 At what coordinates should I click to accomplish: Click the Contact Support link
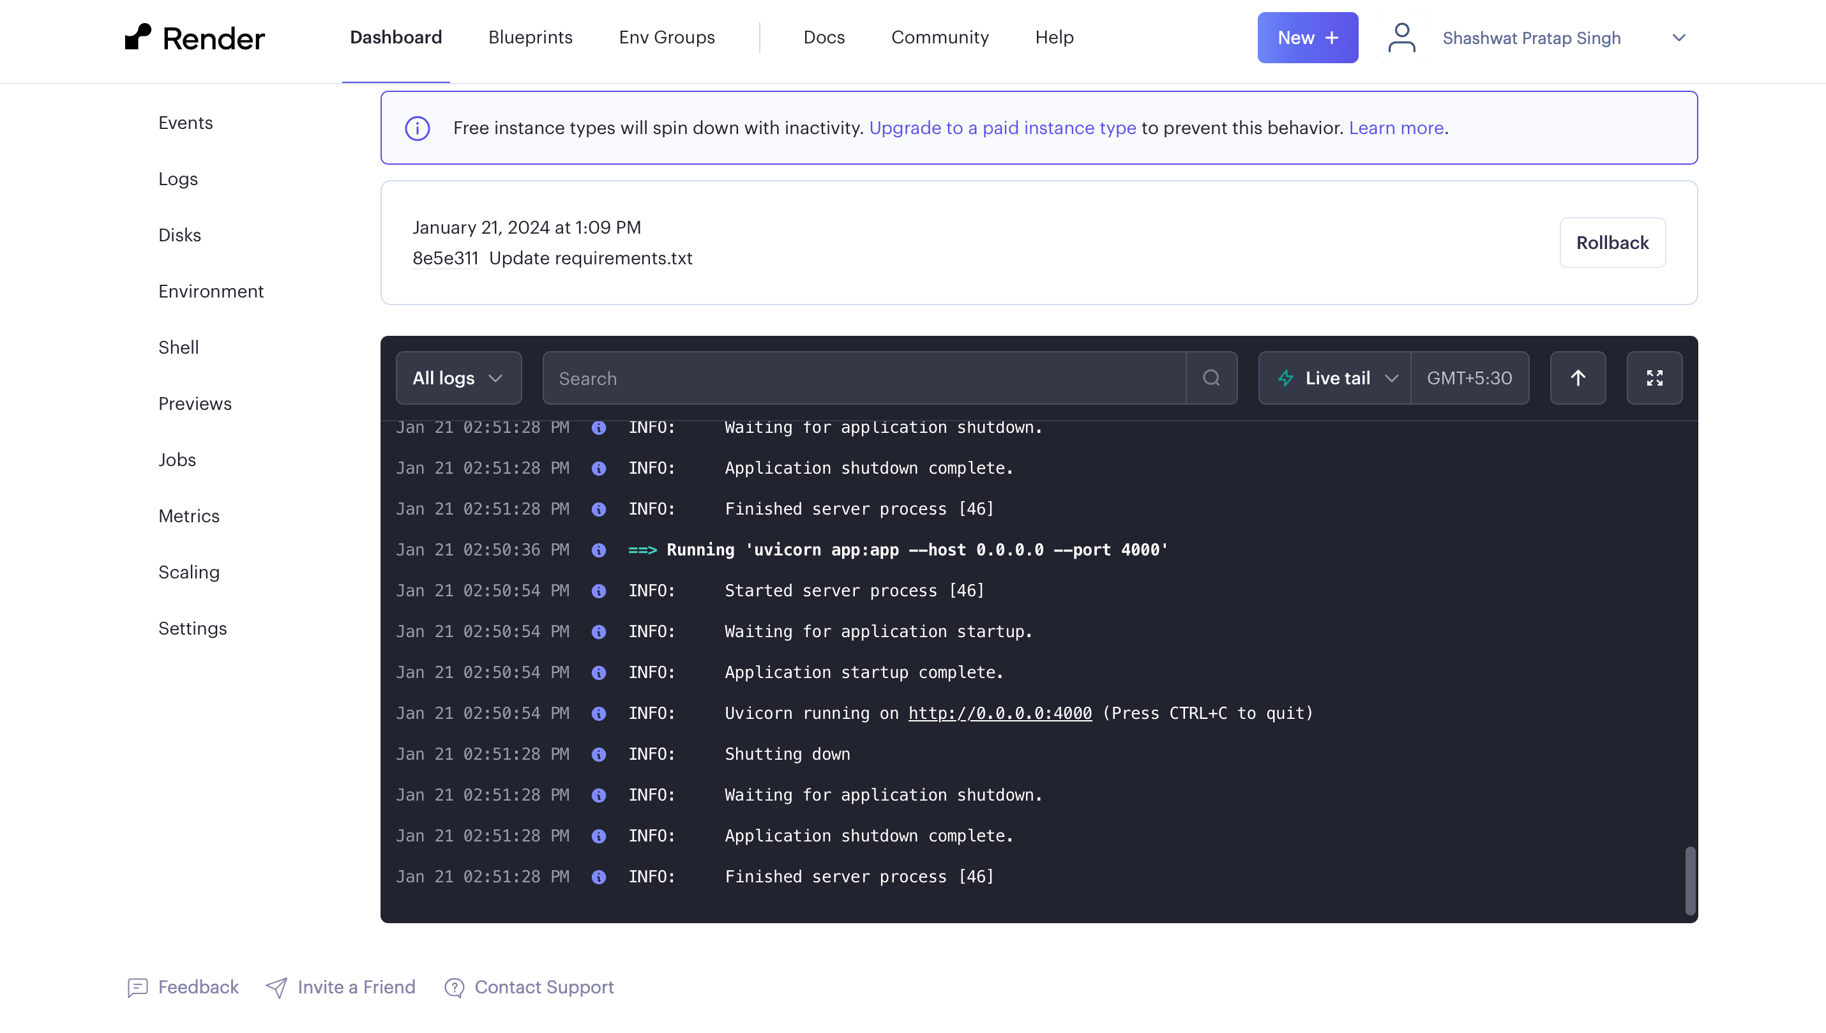543,987
